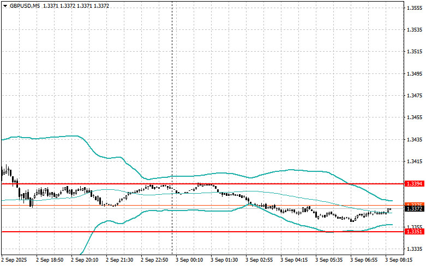Click the 1.3415 price axis label

[x=415, y=162]
